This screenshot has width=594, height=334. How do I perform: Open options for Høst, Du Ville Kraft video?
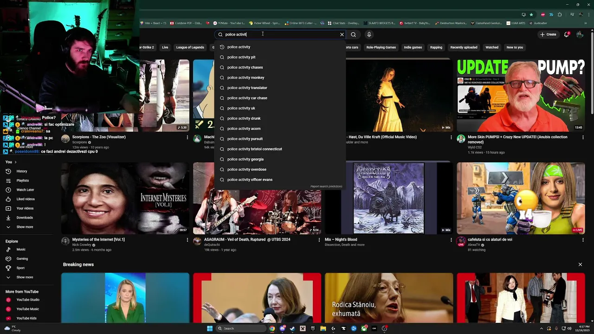click(451, 137)
